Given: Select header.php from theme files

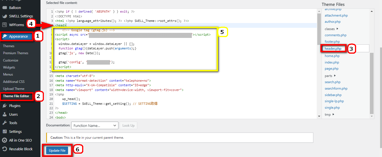Looking at the screenshot, I should pyautogui.click(x=333, y=49).
